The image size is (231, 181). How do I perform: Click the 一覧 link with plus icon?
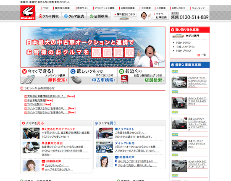pos(202,55)
